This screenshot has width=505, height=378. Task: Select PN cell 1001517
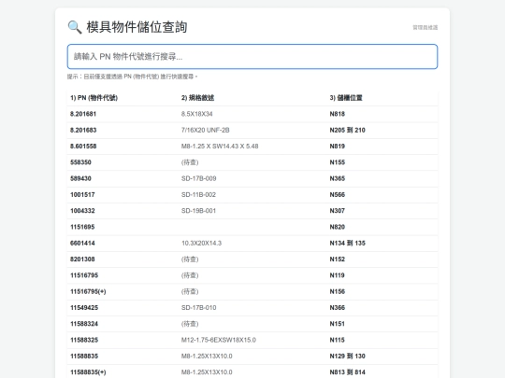pos(82,195)
